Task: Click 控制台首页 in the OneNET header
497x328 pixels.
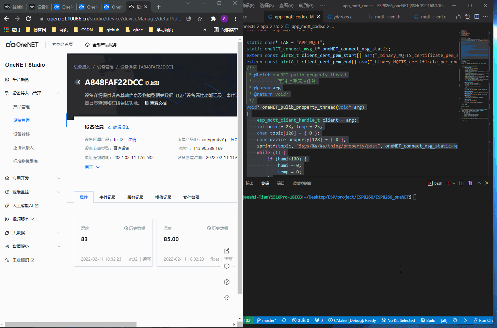Action: (63, 45)
